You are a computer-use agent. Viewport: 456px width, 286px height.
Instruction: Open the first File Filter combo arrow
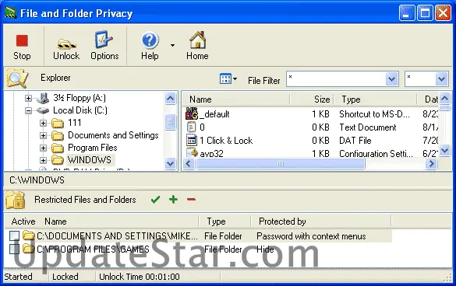point(392,79)
